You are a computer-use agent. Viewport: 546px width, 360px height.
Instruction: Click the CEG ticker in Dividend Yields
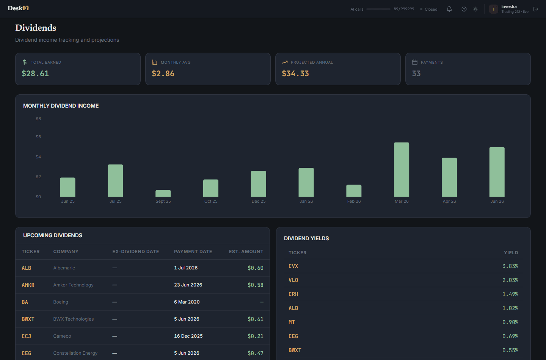coord(293,336)
